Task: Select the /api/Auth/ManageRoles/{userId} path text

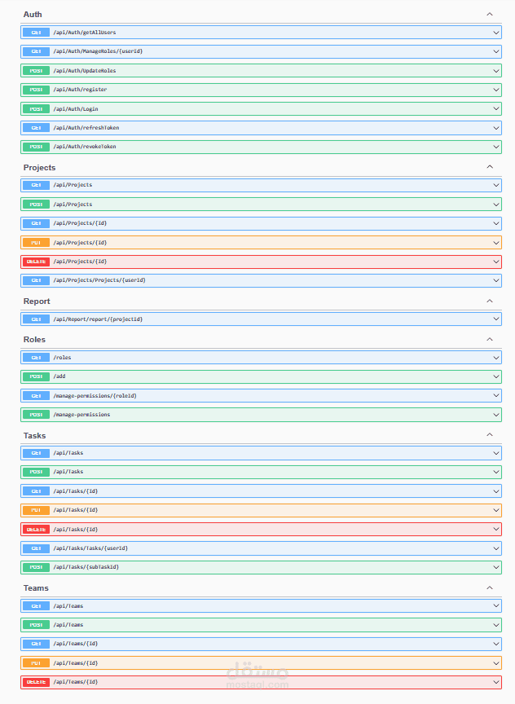Action: coord(98,51)
